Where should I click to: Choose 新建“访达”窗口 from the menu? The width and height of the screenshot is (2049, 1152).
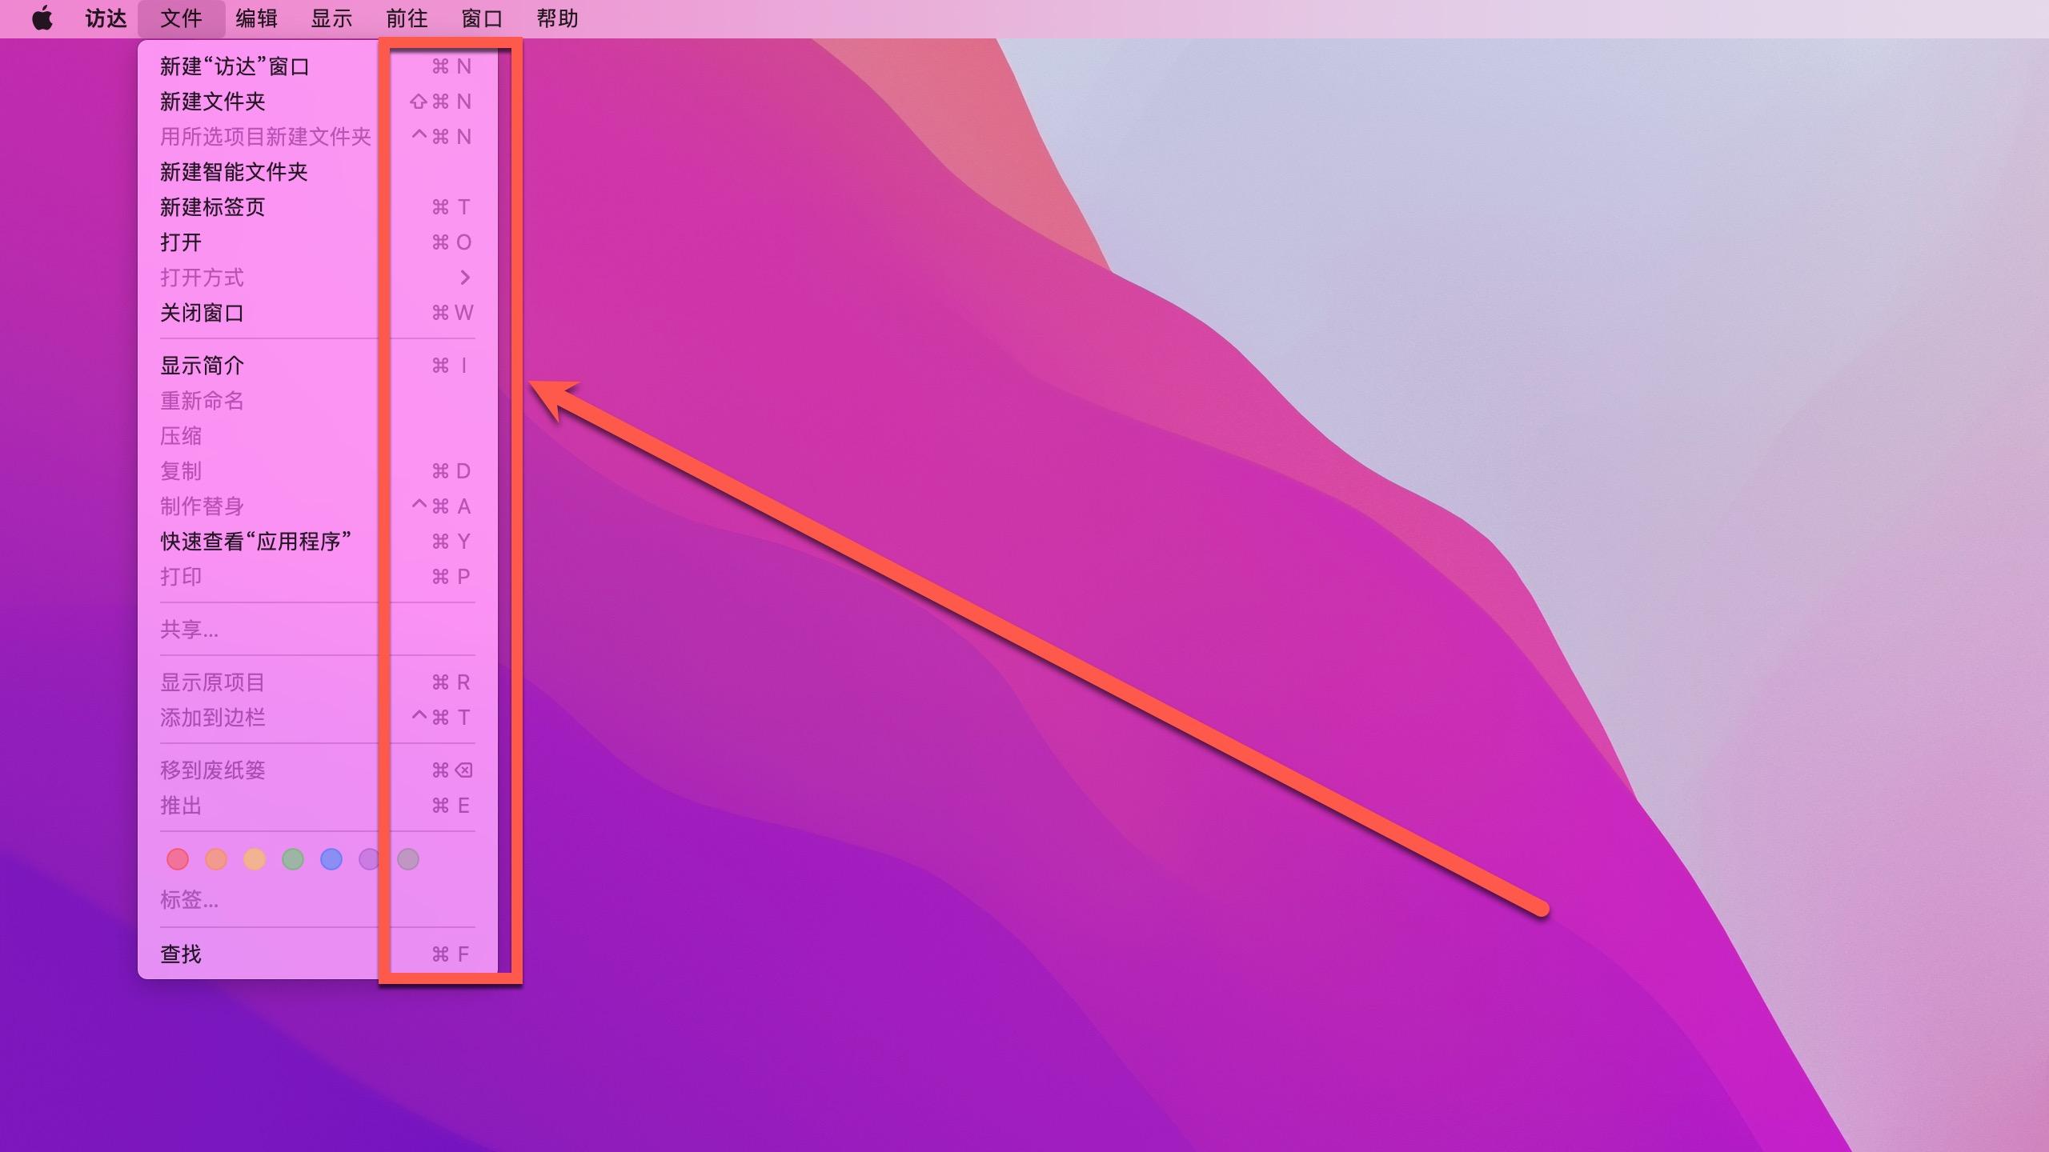point(235,66)
